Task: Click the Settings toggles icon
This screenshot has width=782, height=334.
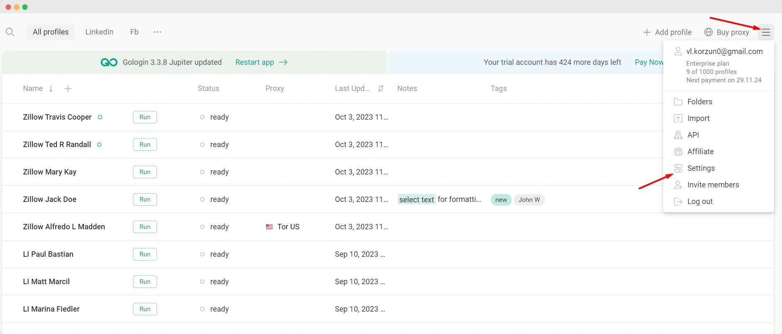Action: [678, 168]
